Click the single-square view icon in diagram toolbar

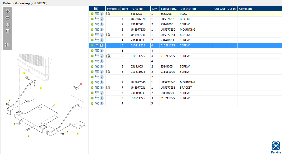(x=7, y=31)
